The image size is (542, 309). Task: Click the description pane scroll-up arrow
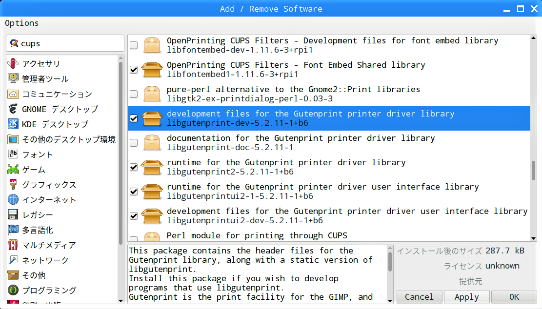pos(390,248)
